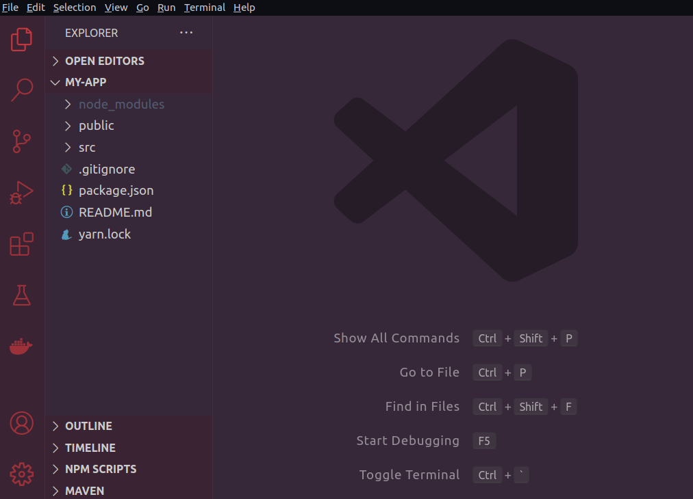Viewport: 693px width, 499px height.
Task: Open the README.md file name
Action: pos(115,212)
